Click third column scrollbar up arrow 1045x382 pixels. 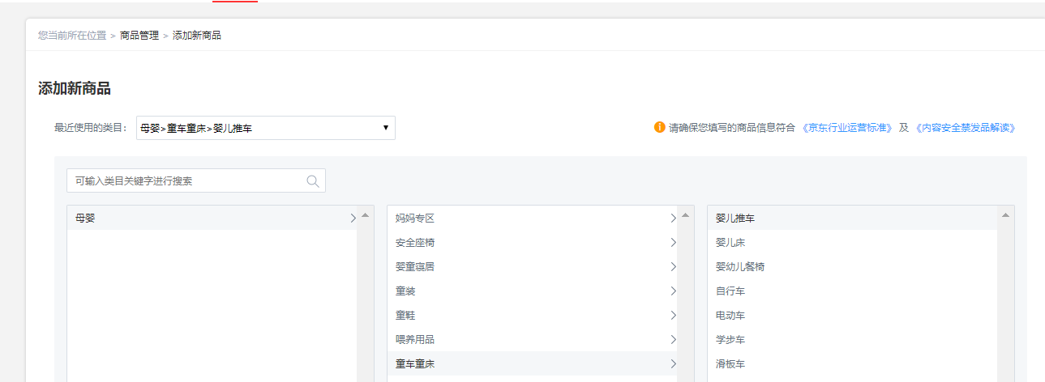(x=1005, y=214)
